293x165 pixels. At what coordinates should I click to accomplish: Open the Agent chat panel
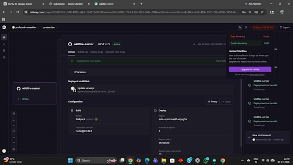coord(284,27)
